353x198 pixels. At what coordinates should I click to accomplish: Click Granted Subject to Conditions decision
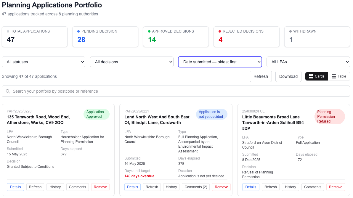click(x=31, y=167)
